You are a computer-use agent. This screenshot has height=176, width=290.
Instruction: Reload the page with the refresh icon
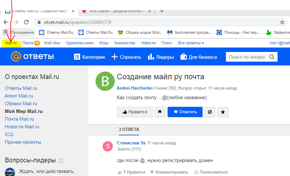(x=26, y=22)
